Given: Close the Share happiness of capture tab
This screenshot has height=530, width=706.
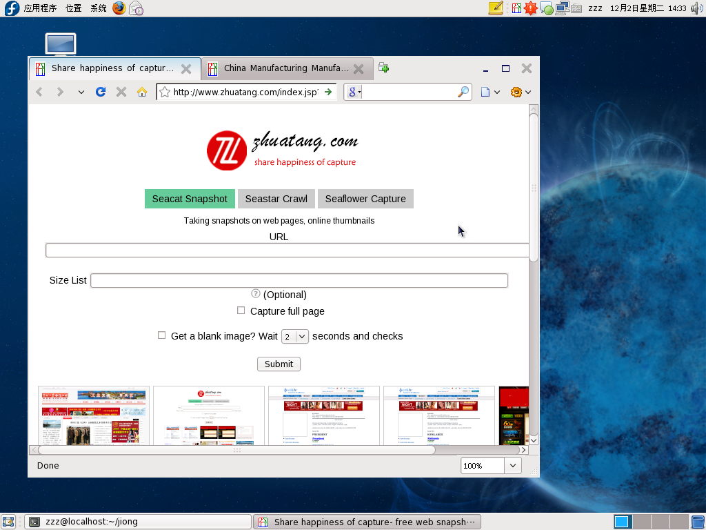Looking at the screenshot, I should coord(186,68).
